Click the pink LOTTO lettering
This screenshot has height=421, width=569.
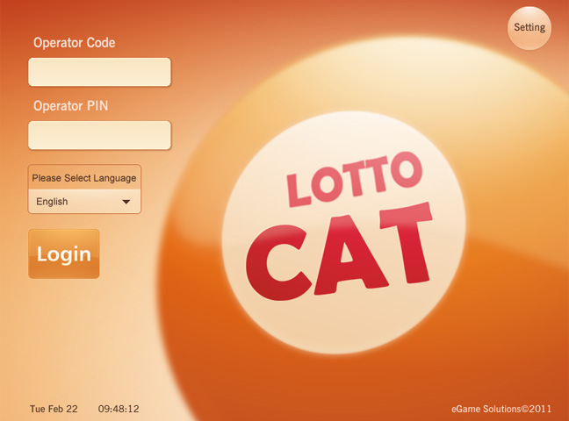pyautogui.click(x=355, y=179)
